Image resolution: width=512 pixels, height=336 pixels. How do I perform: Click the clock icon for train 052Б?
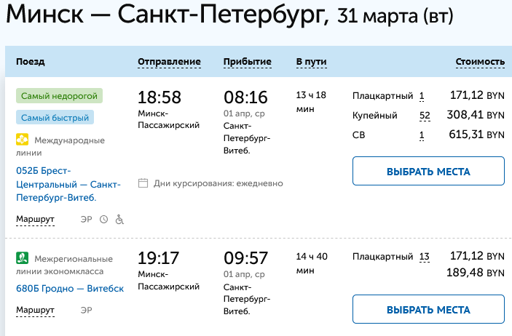pos(103,219)
